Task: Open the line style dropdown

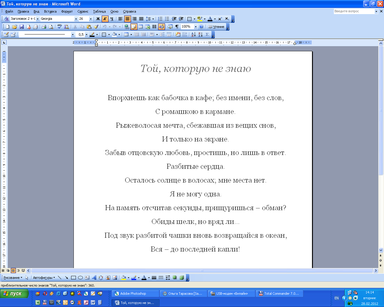Action: [x=73, y=34]
